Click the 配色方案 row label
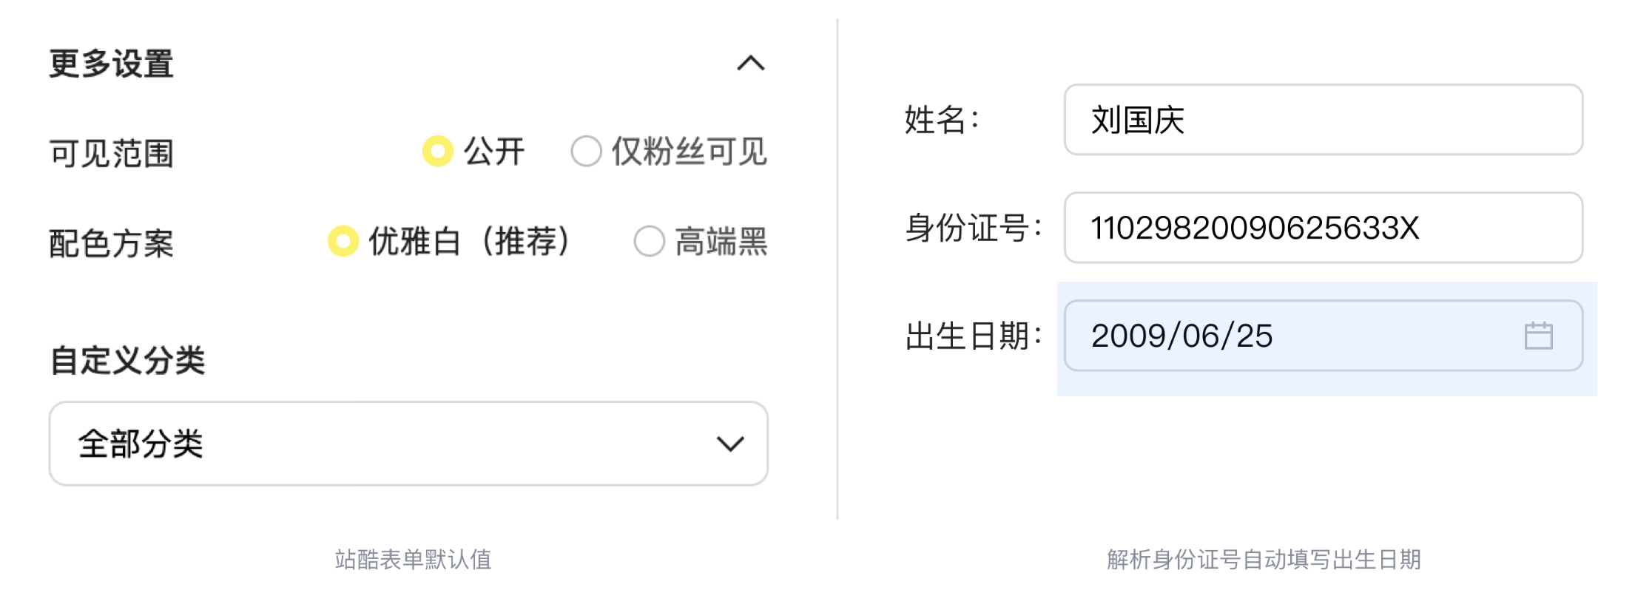This screenshot has width=1635, height=590. click(x=112, y=243)
